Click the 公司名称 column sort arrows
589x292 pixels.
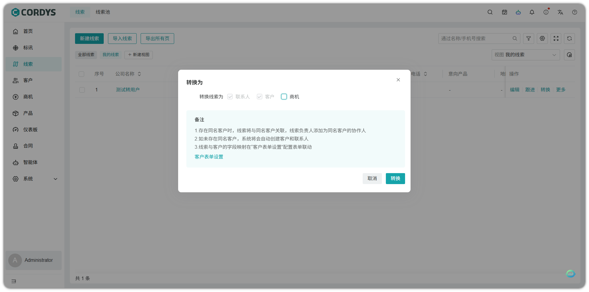(139, 74)
